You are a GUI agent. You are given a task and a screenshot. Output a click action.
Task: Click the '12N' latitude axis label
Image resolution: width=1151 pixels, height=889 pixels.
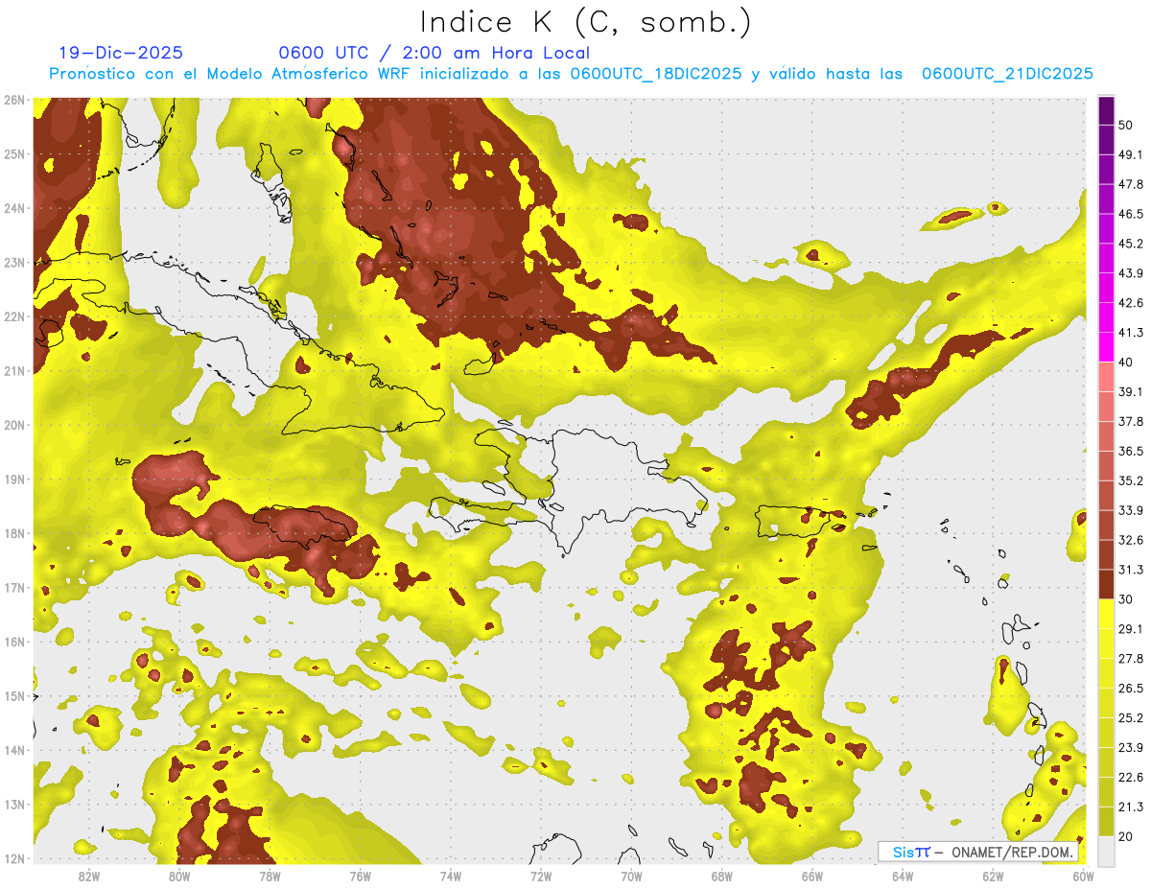pos(14,858)
